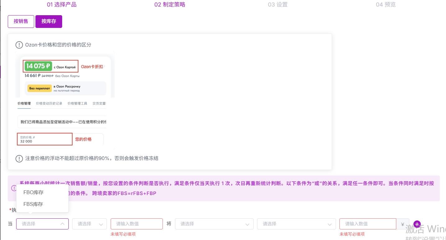Viewport: 446px width, 240px height.
Task: Switch to step 04 预览
Action: tap(386, 5)
